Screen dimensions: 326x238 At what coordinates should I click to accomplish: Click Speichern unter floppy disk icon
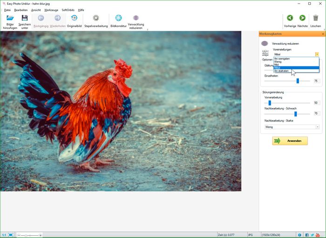click(x=25, y=18)
